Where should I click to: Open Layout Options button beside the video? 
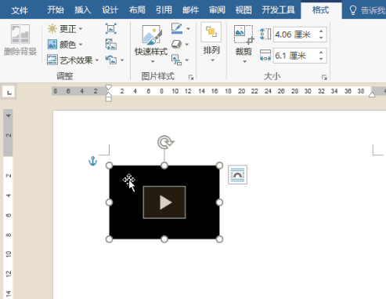(237, 174)
